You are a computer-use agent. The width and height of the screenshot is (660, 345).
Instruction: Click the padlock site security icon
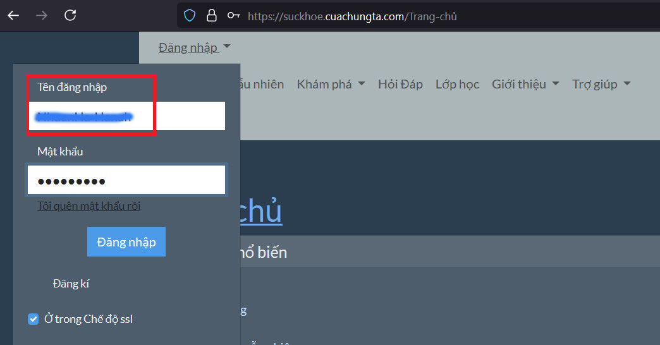pos(212,16)
